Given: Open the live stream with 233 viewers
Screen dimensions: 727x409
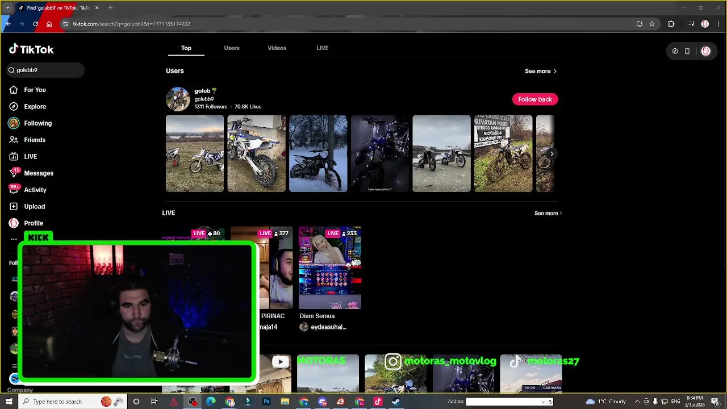Looking at the screenshot, I should coord(330,268).
